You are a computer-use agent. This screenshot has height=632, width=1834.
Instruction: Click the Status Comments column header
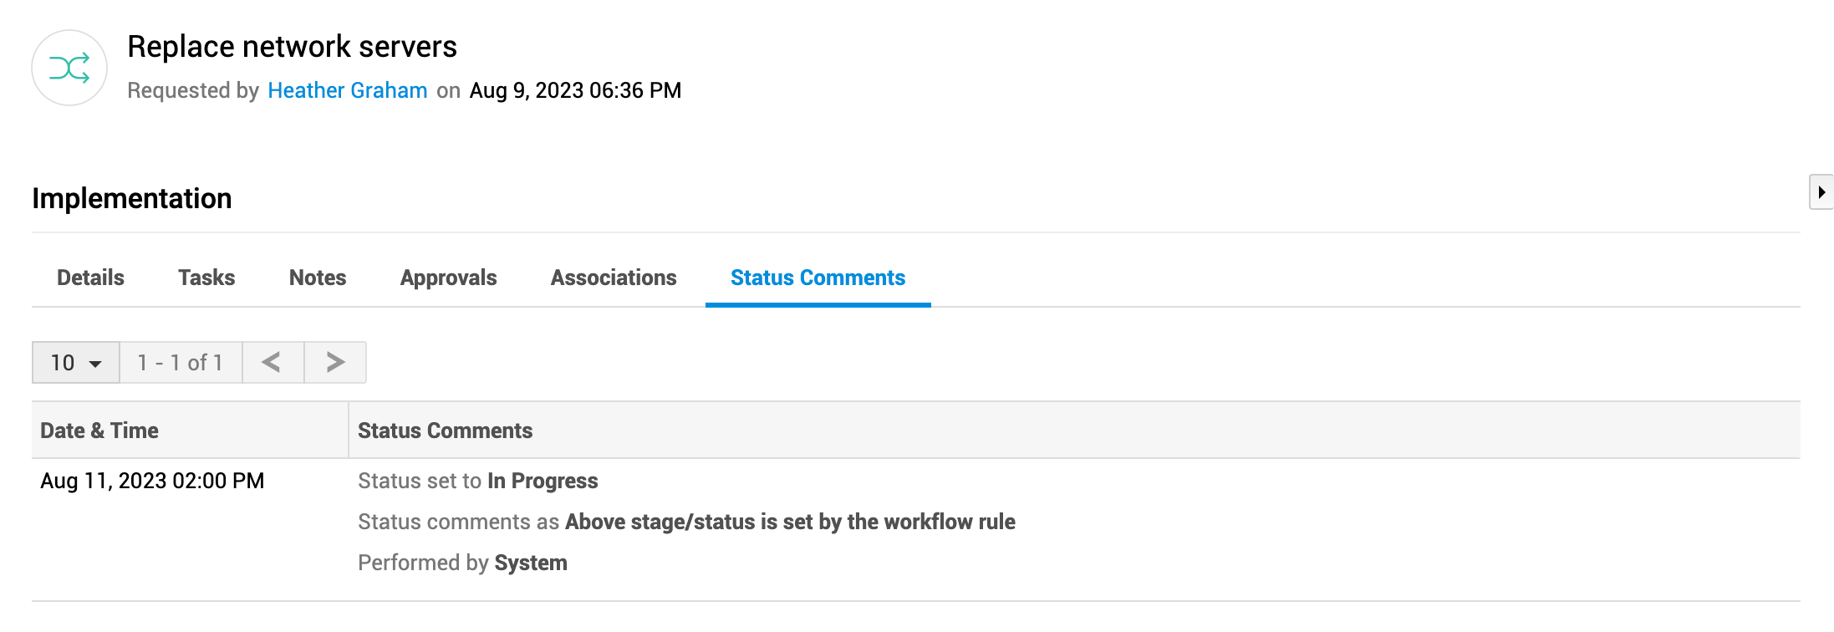point(445,431)
